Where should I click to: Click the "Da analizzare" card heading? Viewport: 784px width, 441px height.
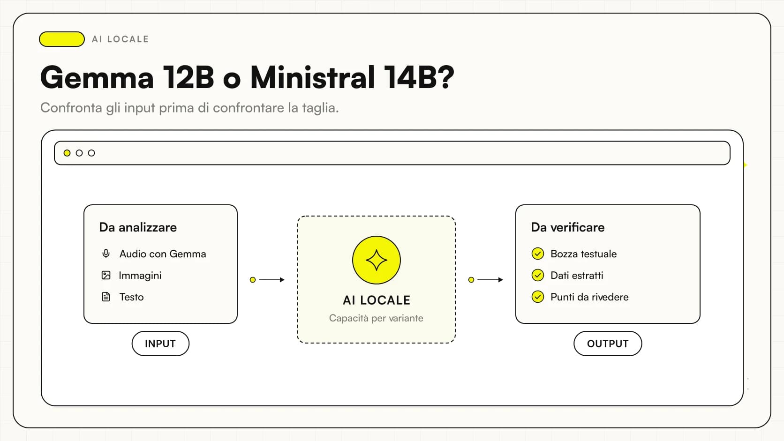(x=138, y=227)
